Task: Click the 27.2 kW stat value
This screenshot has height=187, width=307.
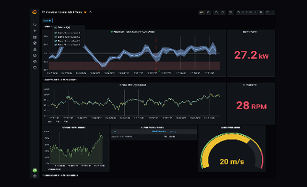Action: [251, 55]
